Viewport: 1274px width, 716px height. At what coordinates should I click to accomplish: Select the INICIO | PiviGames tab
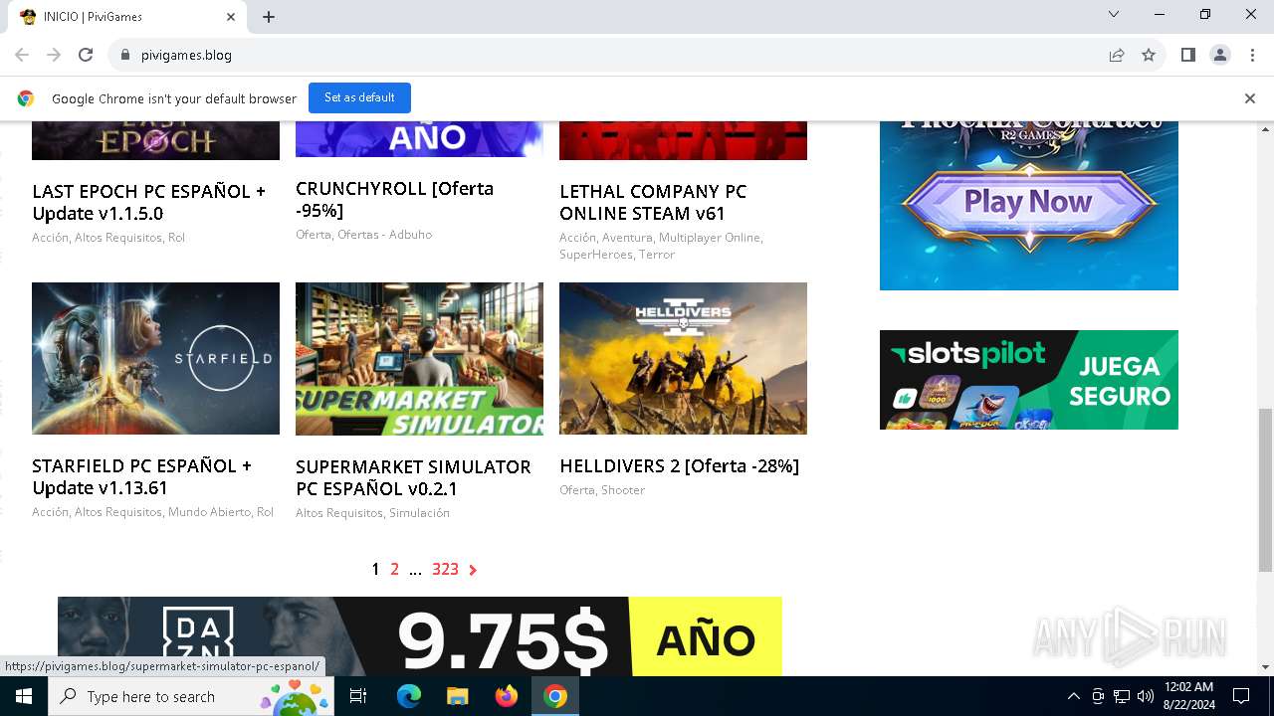click(x=127, y=17)
